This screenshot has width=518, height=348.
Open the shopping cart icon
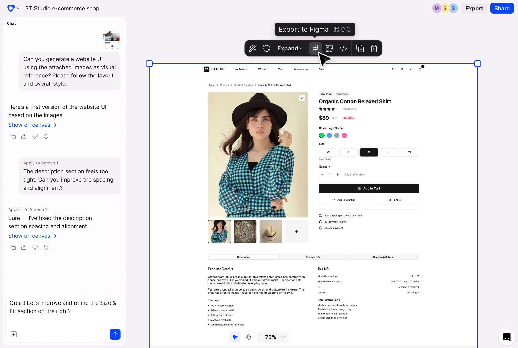click(420, 69)
